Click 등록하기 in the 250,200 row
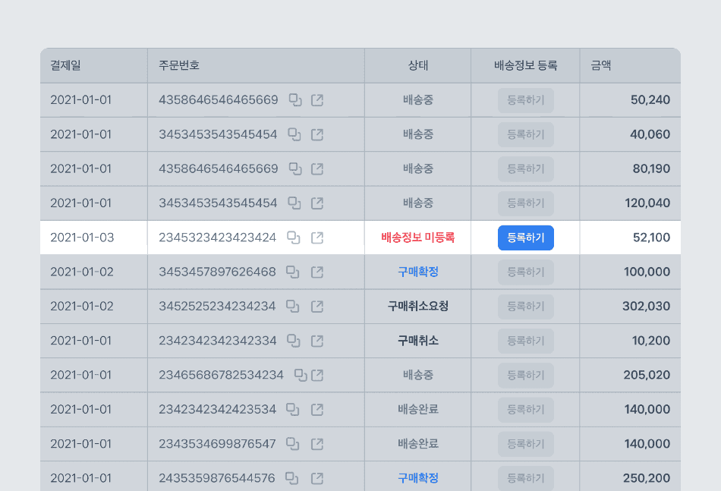The image size is (721, 491). click(526, 479)
